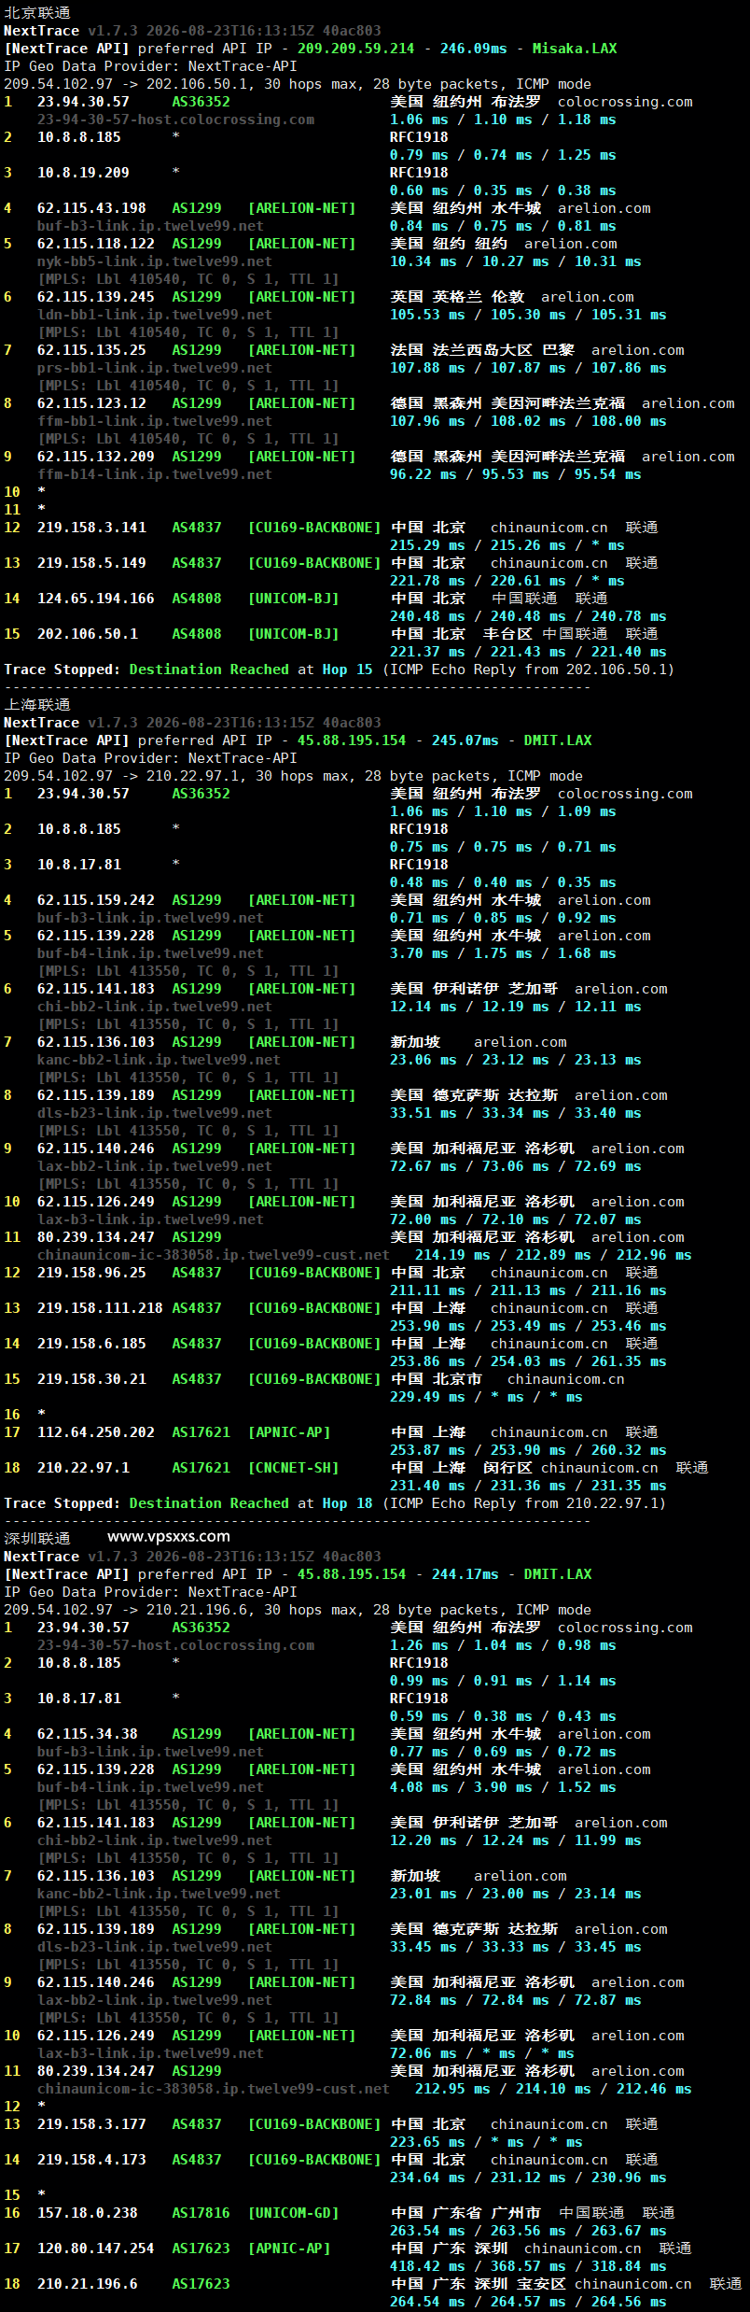Viewport: 750px width, 2312px height.
Task: Select hostname nyk-bb5-link.ip.twelve99.net
Action: coord(155,261)
